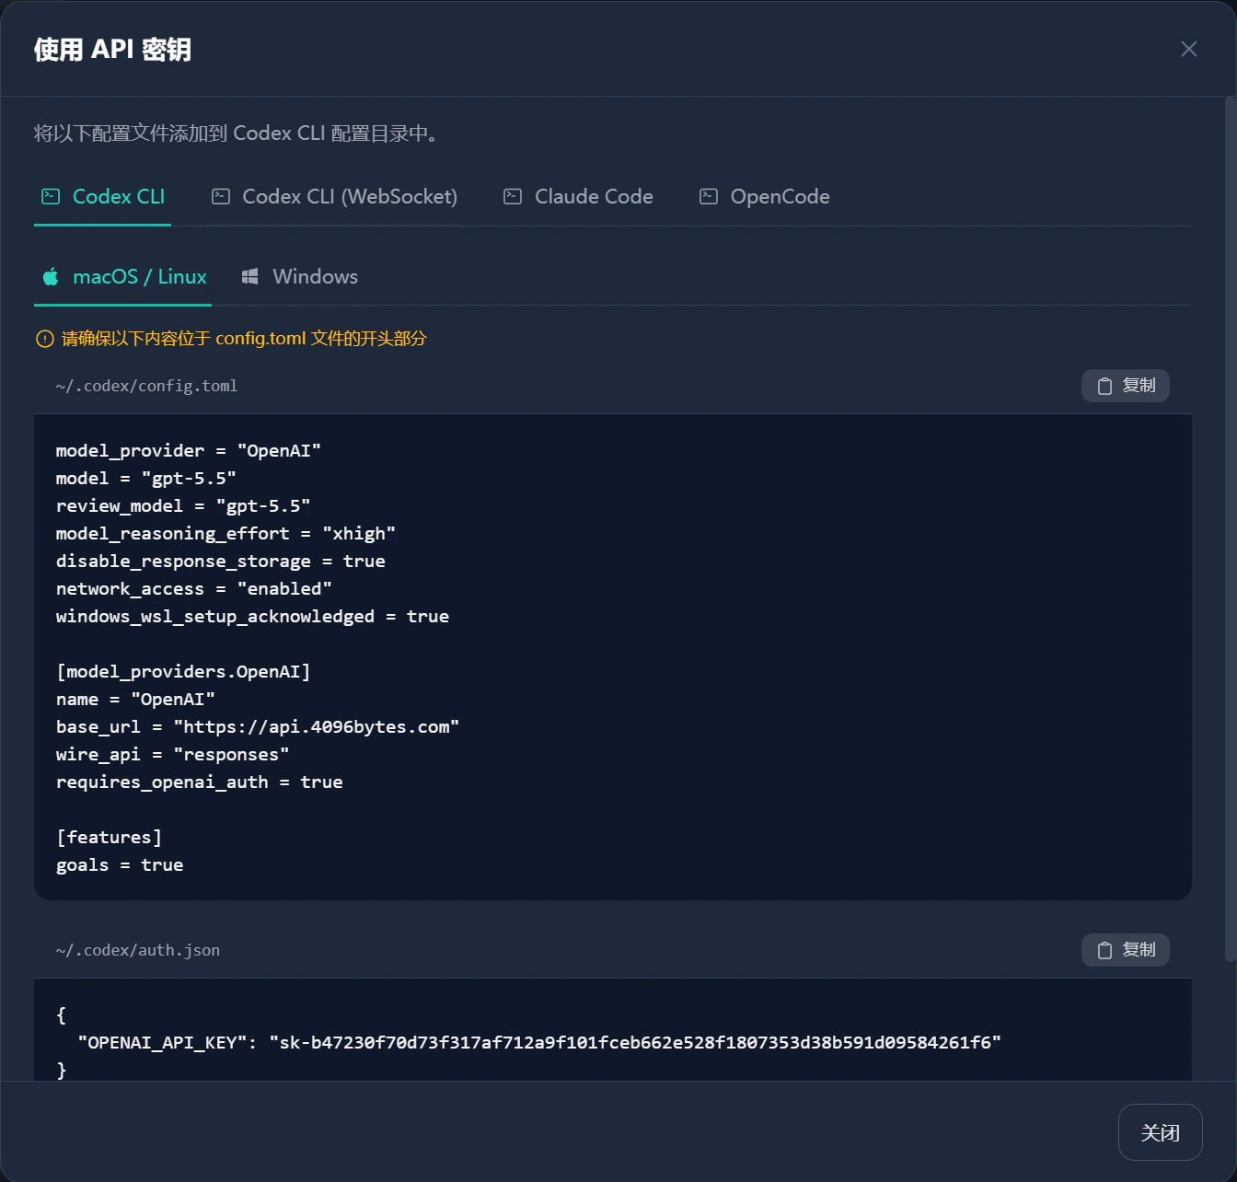Click the Apple logo icon
Viewport: 1237px width, 1182px height.
pyautogui.click(x=52, y=276)
